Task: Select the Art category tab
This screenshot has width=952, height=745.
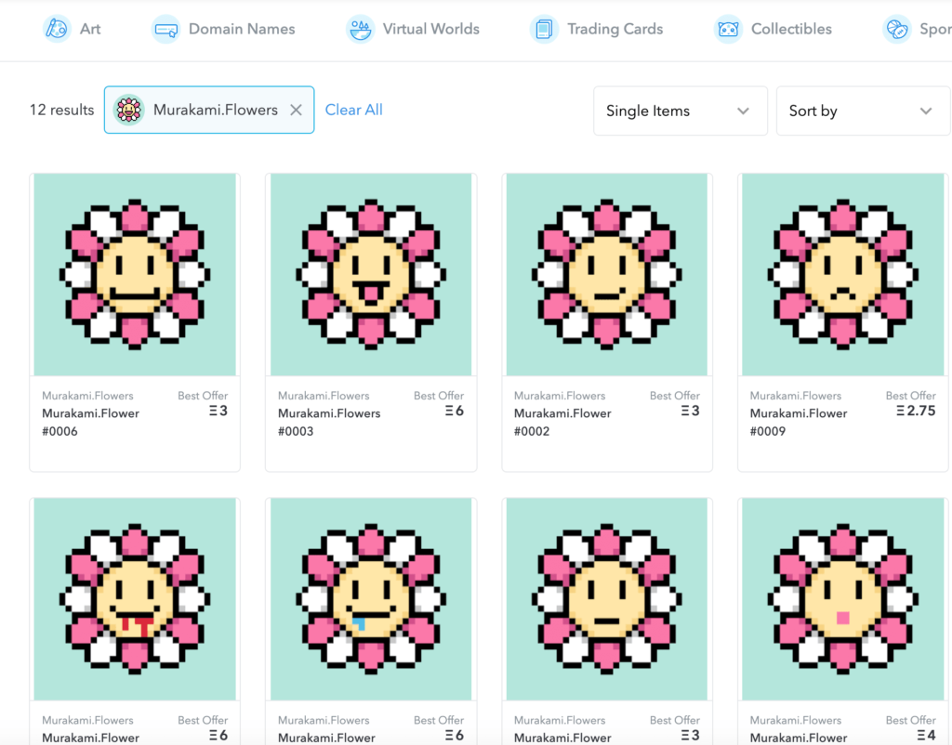Action: tap(73, 29)
